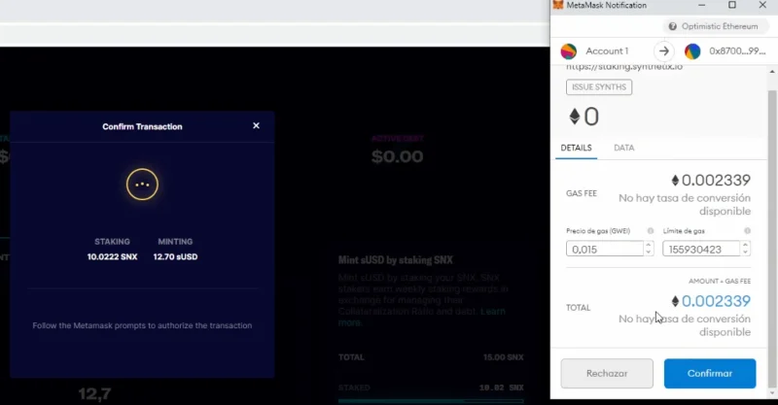This screenshot has width=778, height=405.
Task: Click the Mint sUSD by staking SNX heading
Action: (x=396, y=259)
